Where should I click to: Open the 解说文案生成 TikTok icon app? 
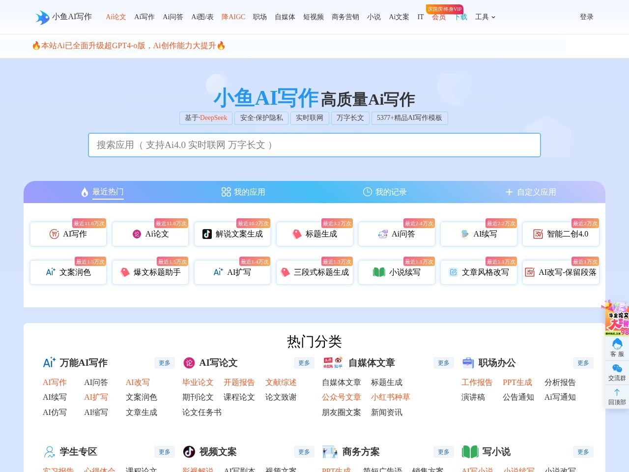point(207,234)
